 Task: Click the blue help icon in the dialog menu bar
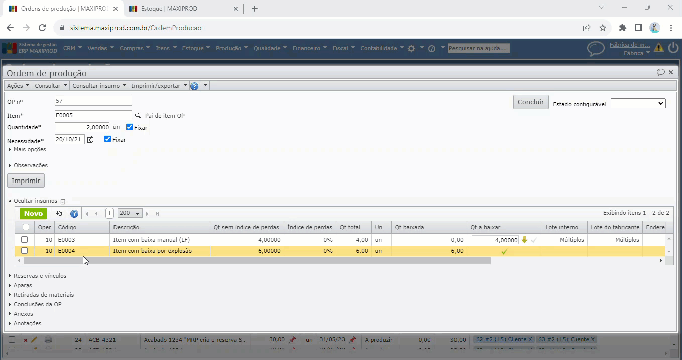point(194,86)
